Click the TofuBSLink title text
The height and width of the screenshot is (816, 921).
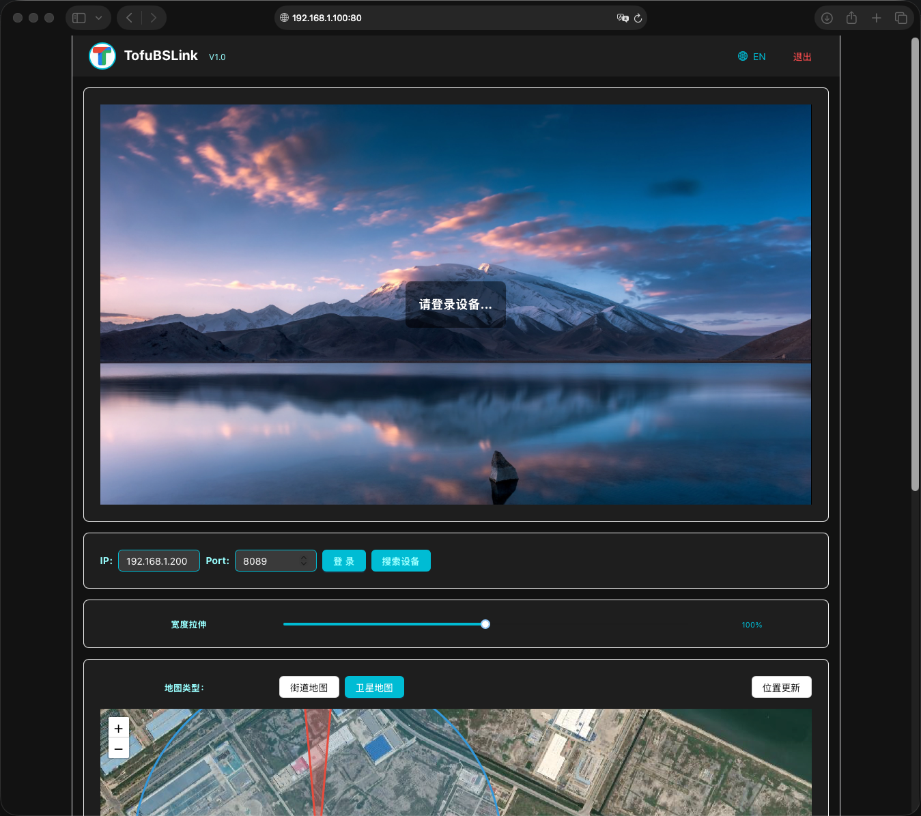[161, 55]
